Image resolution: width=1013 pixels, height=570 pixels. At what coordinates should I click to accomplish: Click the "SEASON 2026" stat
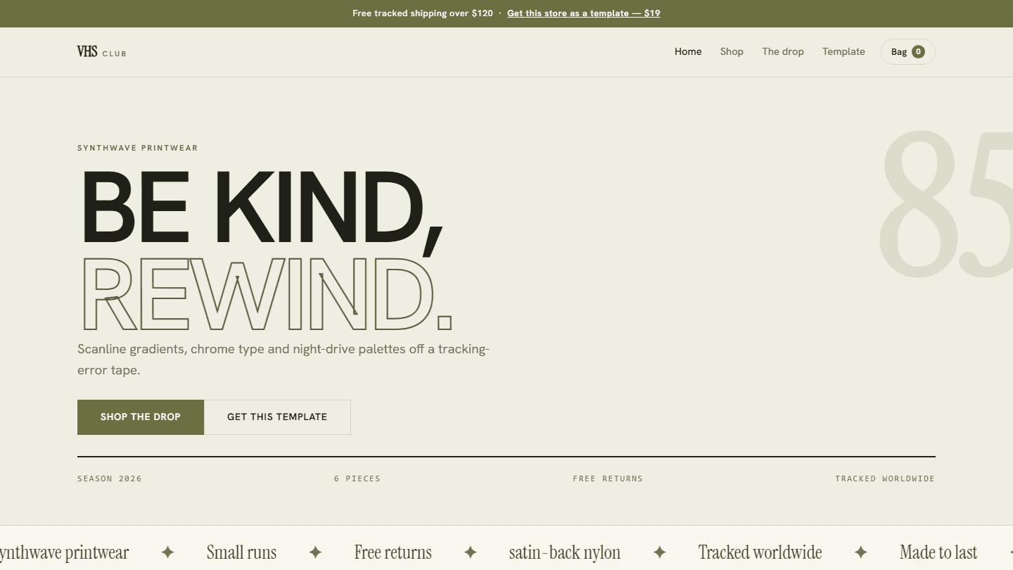110,479
